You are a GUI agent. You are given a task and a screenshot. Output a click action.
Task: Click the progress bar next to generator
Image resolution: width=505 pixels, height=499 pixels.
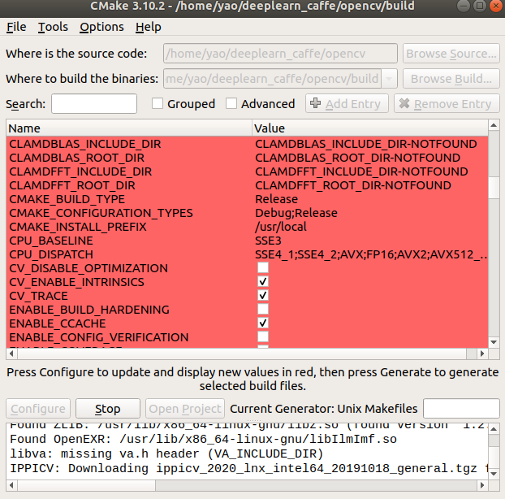tap(460, 409)
